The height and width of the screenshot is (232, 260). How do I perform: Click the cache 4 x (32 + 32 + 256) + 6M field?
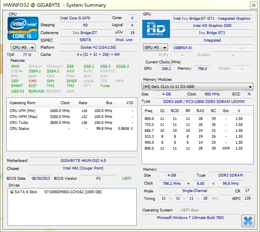coord(98,55)
